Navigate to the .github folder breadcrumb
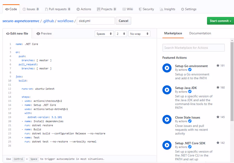The width and height of the screenshot is (234, 163). [x=48, y=21]
